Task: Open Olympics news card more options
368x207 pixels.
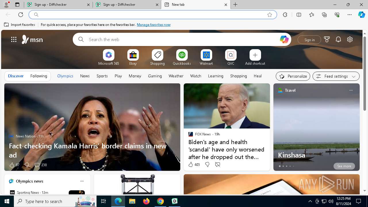Action: 82,181
